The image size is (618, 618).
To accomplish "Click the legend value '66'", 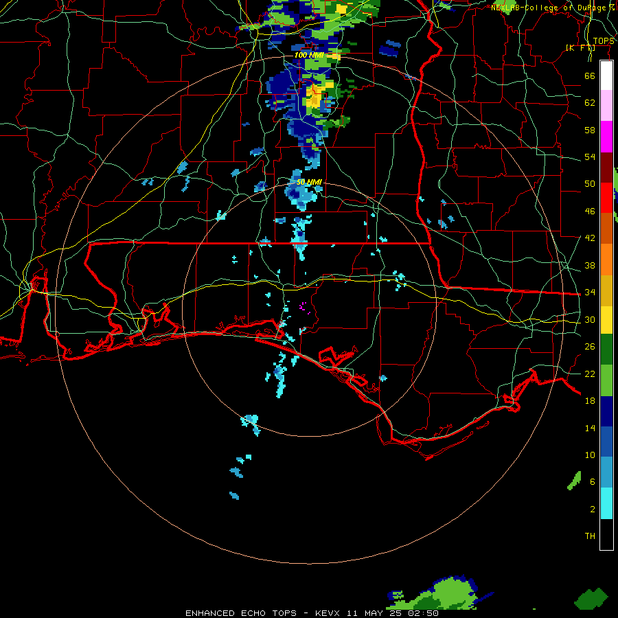I will pos(590,76).
